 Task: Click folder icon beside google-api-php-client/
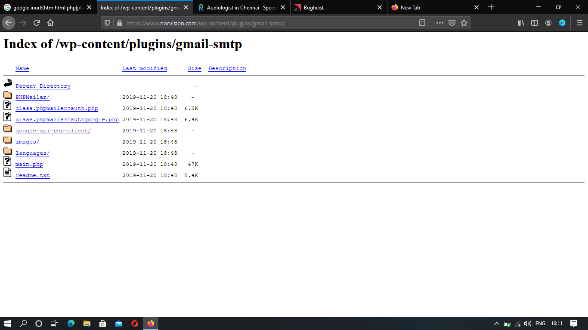pyautogui.click(x=8, y=128)
